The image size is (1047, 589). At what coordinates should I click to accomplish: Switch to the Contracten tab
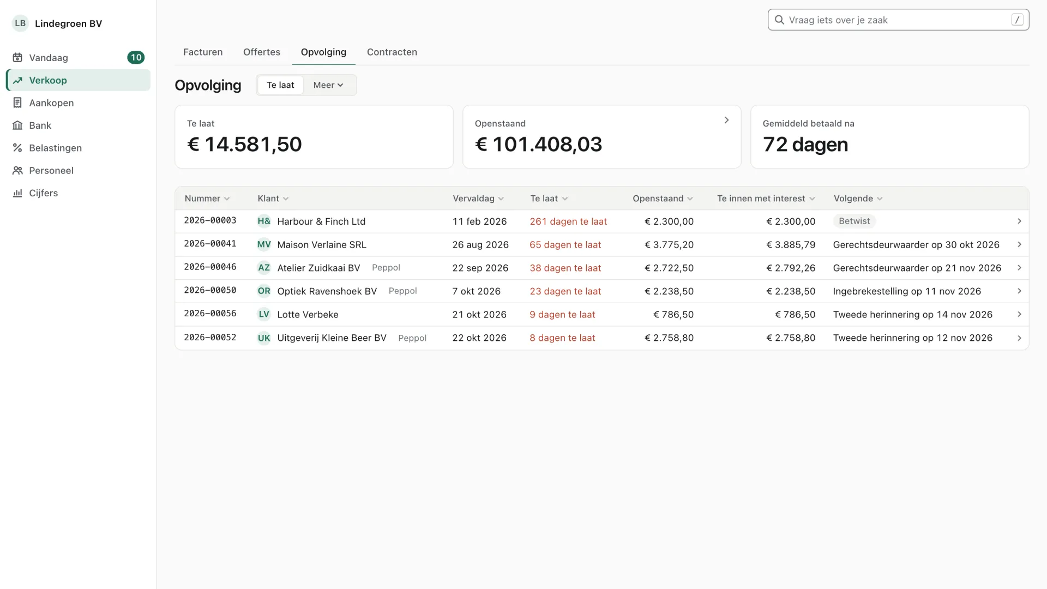point(392,52)
